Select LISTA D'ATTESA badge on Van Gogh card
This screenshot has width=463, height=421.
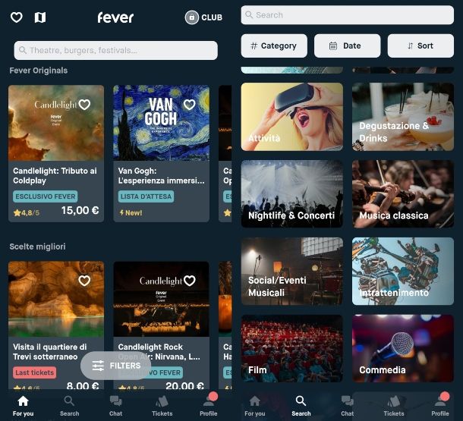146,196
